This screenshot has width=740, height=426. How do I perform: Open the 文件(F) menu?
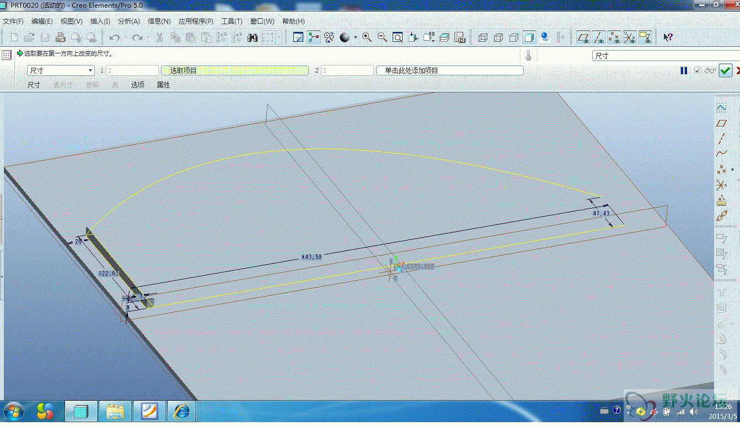click(x=13, y=21)
